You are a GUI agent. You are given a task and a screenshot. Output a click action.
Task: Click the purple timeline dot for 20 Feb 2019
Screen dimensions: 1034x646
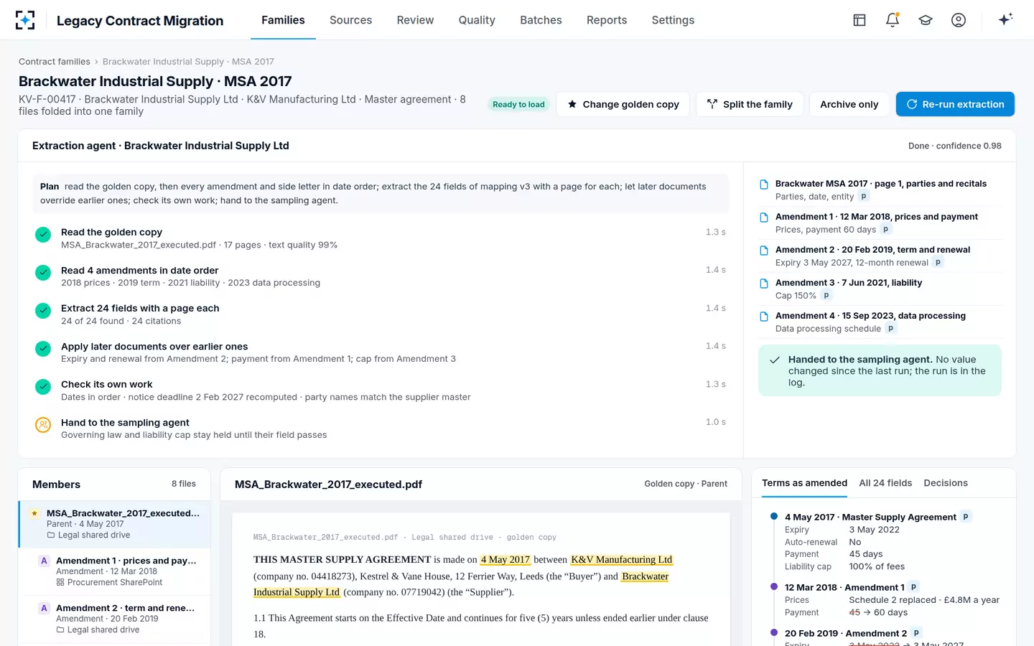pos(773,632)
